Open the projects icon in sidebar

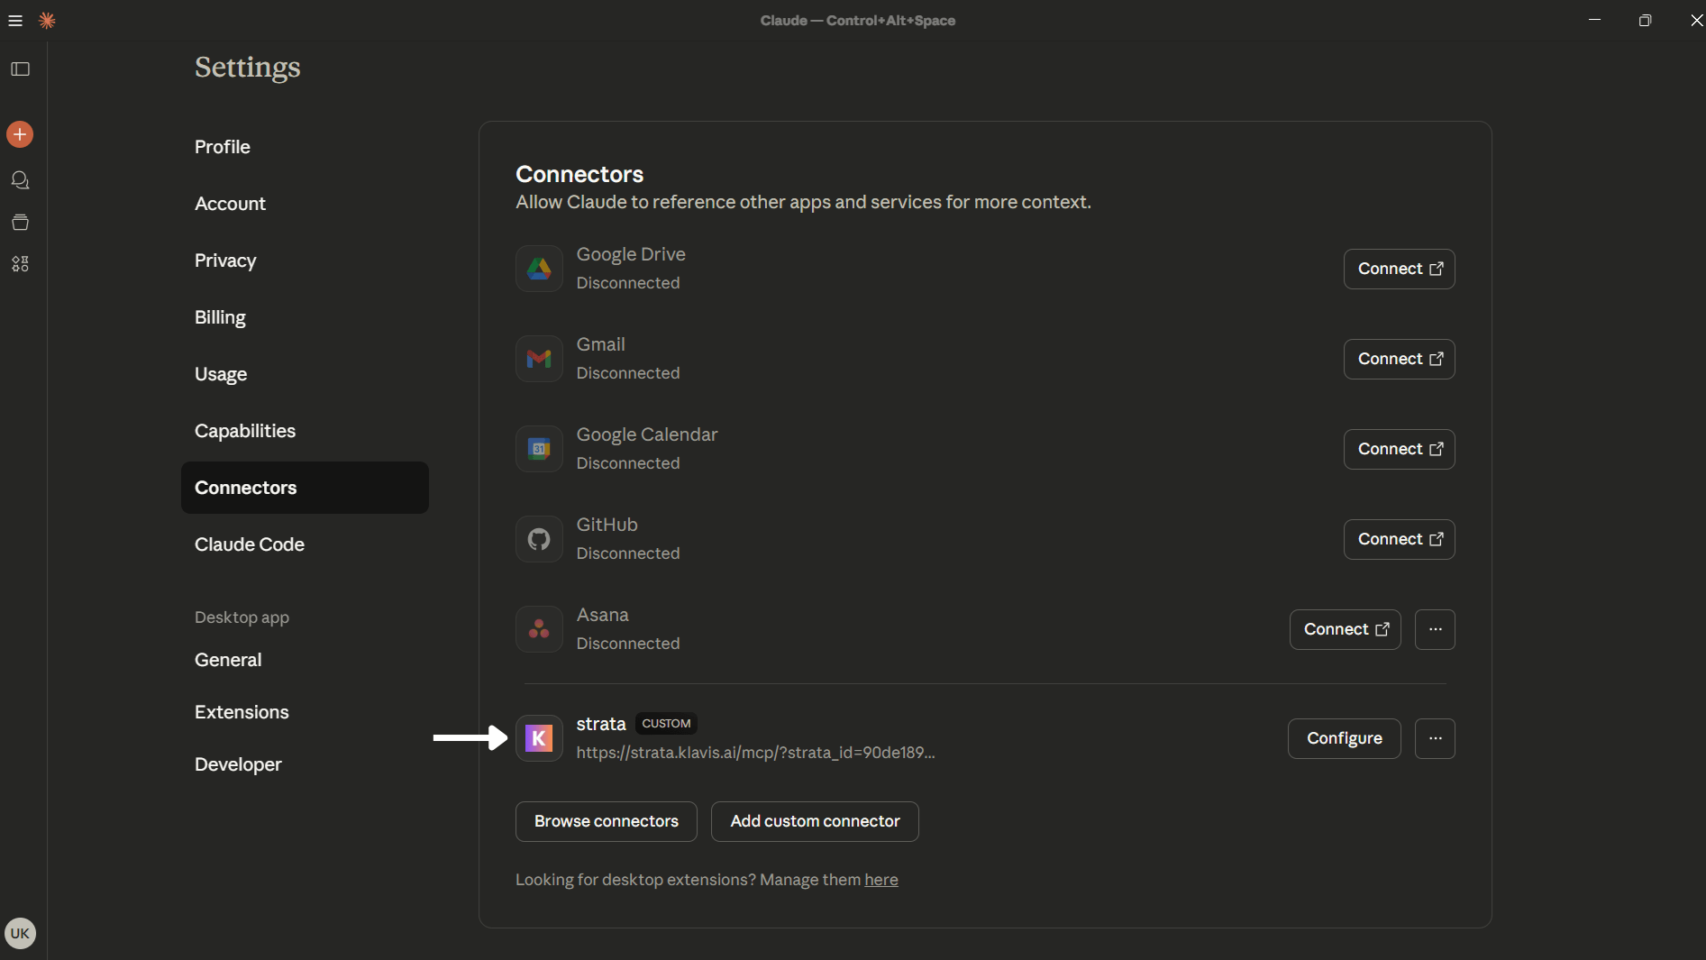(x=20, y=222)
